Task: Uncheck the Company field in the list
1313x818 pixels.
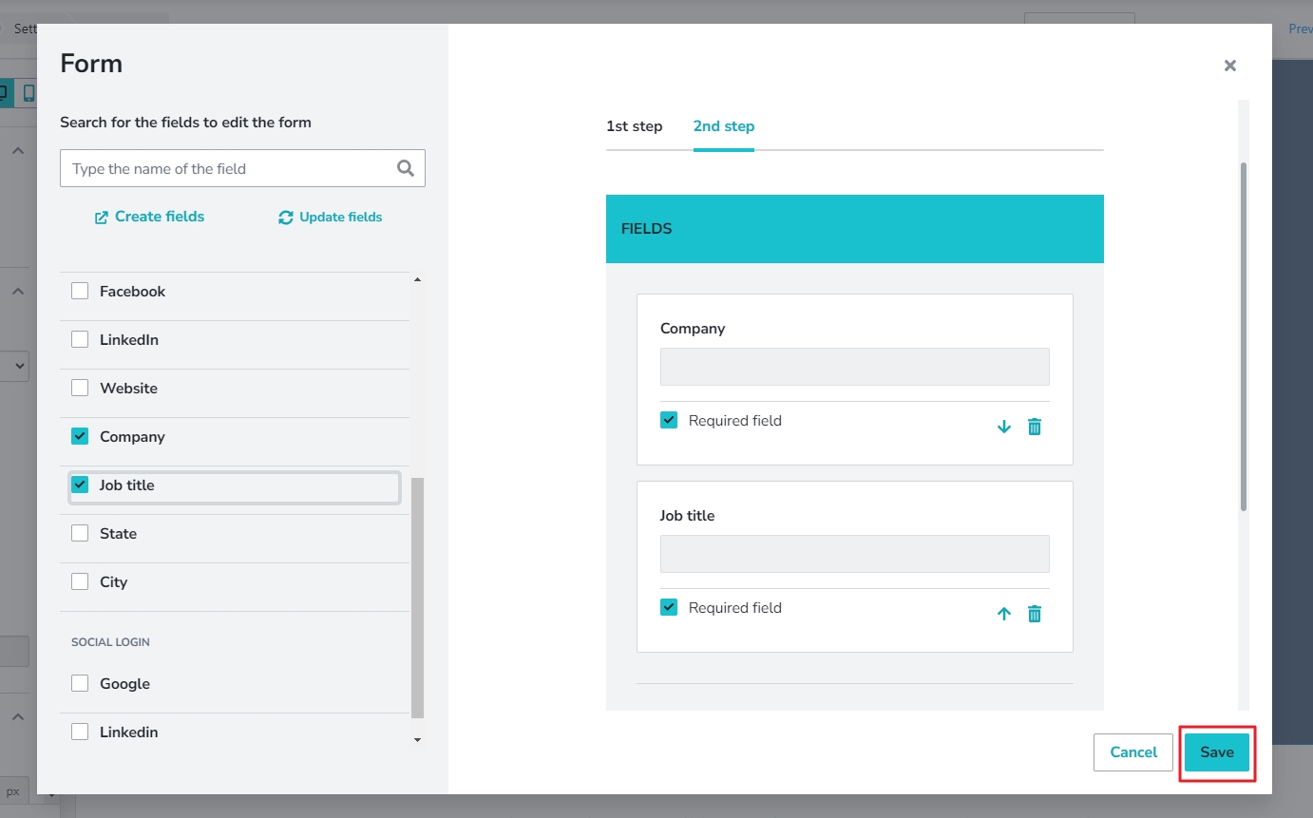Action: click(x=80, y=435)
